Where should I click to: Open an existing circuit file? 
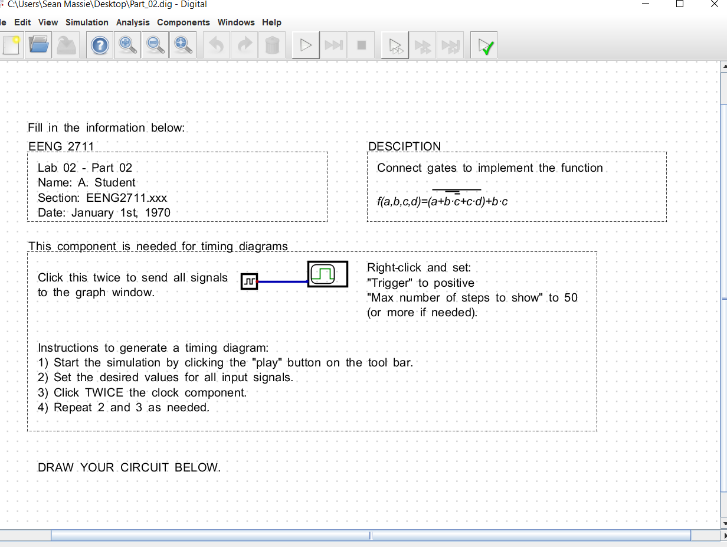(x=38, y=44)
